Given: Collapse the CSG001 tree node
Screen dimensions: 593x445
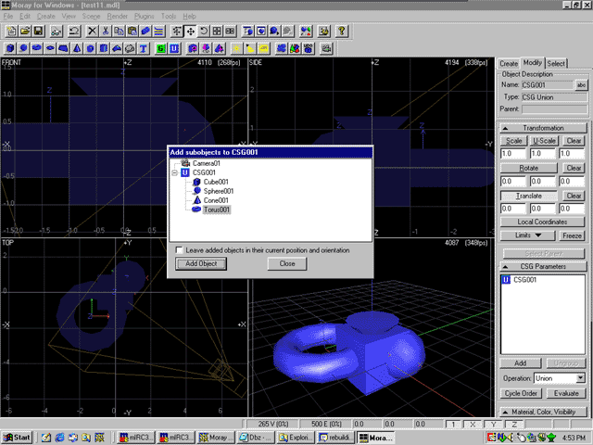Looking at the screenshot, I should (174, 172).
